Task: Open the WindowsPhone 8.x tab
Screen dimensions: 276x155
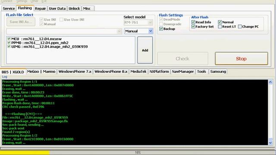Action: tap(111, 71)
